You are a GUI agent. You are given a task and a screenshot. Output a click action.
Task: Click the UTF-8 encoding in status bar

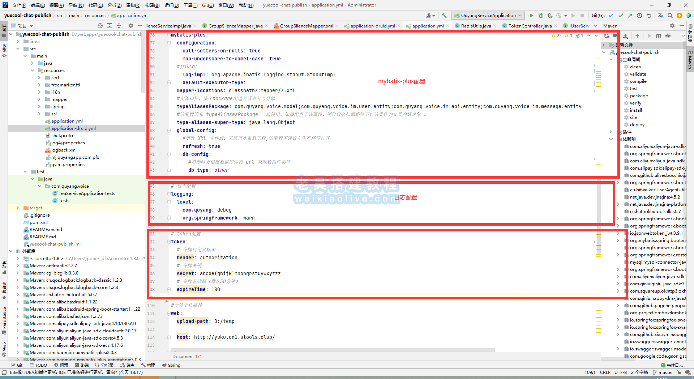(620, 372)
